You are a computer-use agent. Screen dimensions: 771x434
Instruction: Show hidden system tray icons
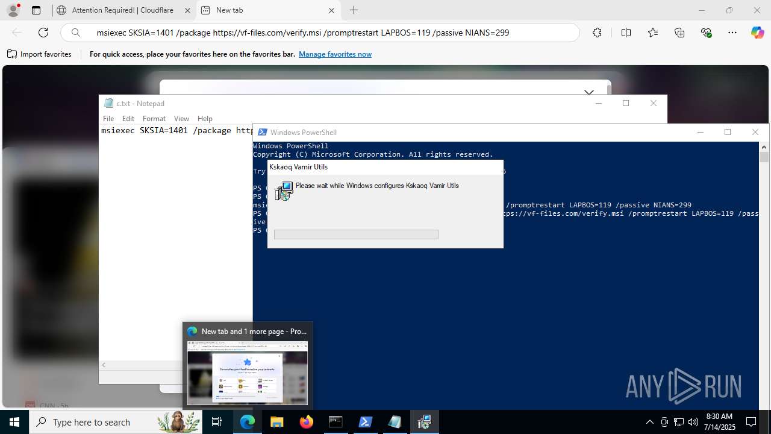(x=649, y=422)
